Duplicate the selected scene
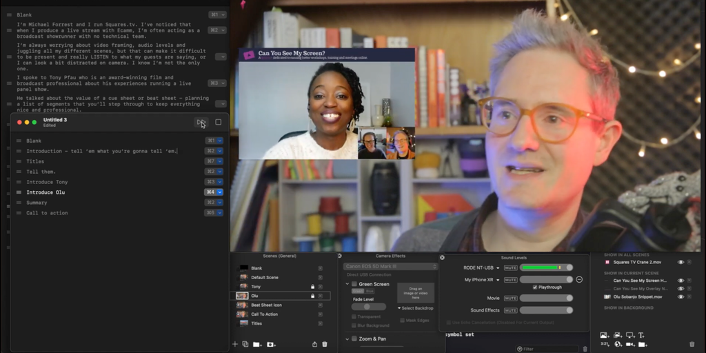Image resolution: width=706 pixels, height=353 pixels. click(x=245, y=343)
